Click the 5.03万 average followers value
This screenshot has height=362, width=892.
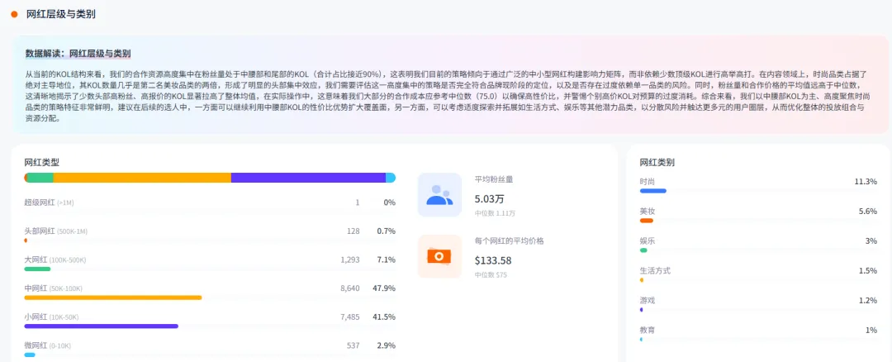[x=490, y=198]
